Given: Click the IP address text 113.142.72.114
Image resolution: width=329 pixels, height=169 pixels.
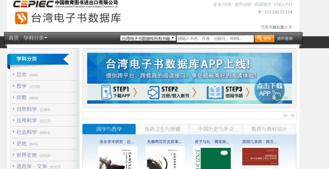Looking at the screenshot, I should tap(278, 12).
